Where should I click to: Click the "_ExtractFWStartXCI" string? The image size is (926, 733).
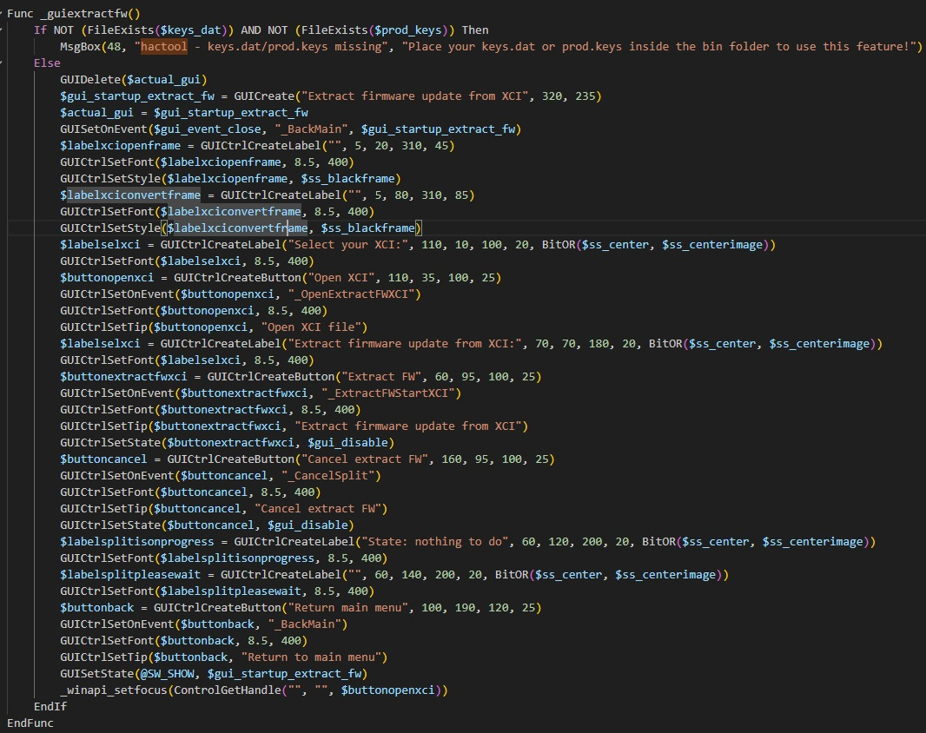click(x=387, y=393)
